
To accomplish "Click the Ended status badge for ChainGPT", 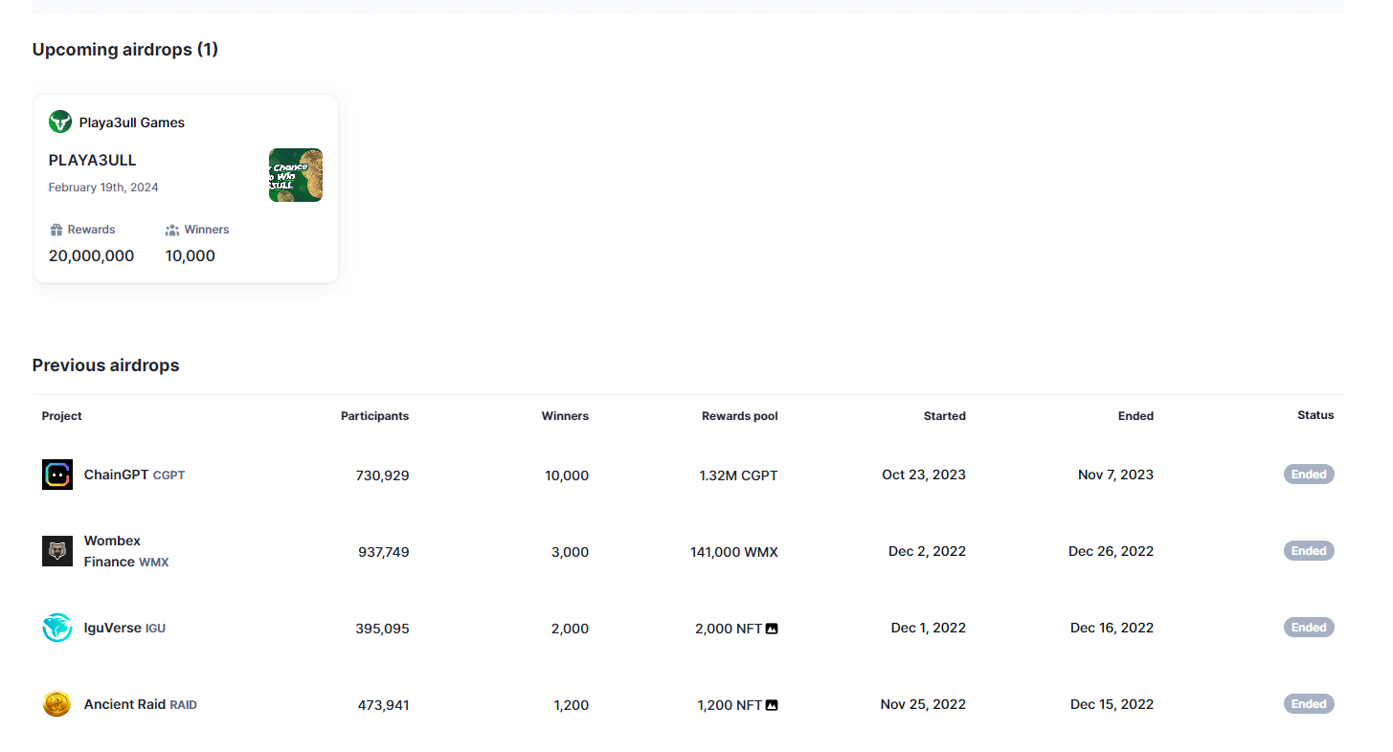I will point(1309,475).
